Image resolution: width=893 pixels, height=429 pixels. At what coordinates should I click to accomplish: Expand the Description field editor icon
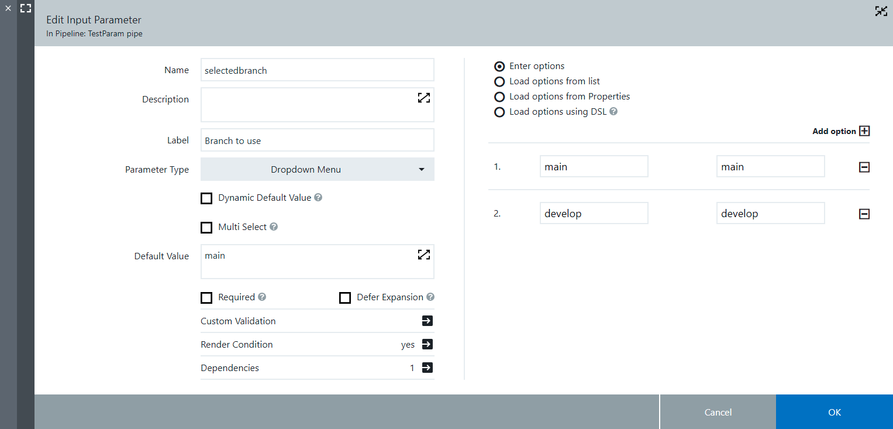point(424,98)
